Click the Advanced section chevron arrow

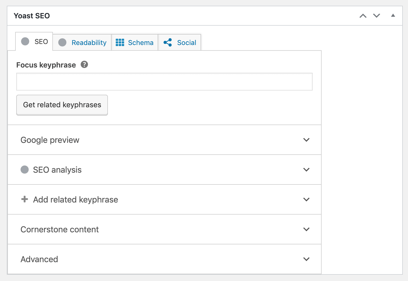tap(306, 259)
